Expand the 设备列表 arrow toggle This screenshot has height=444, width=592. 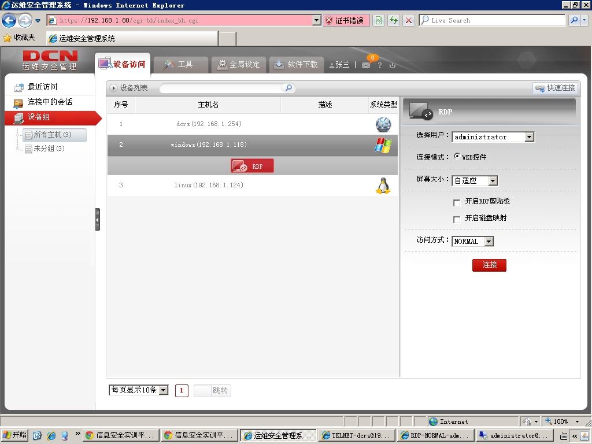(113, 88)
